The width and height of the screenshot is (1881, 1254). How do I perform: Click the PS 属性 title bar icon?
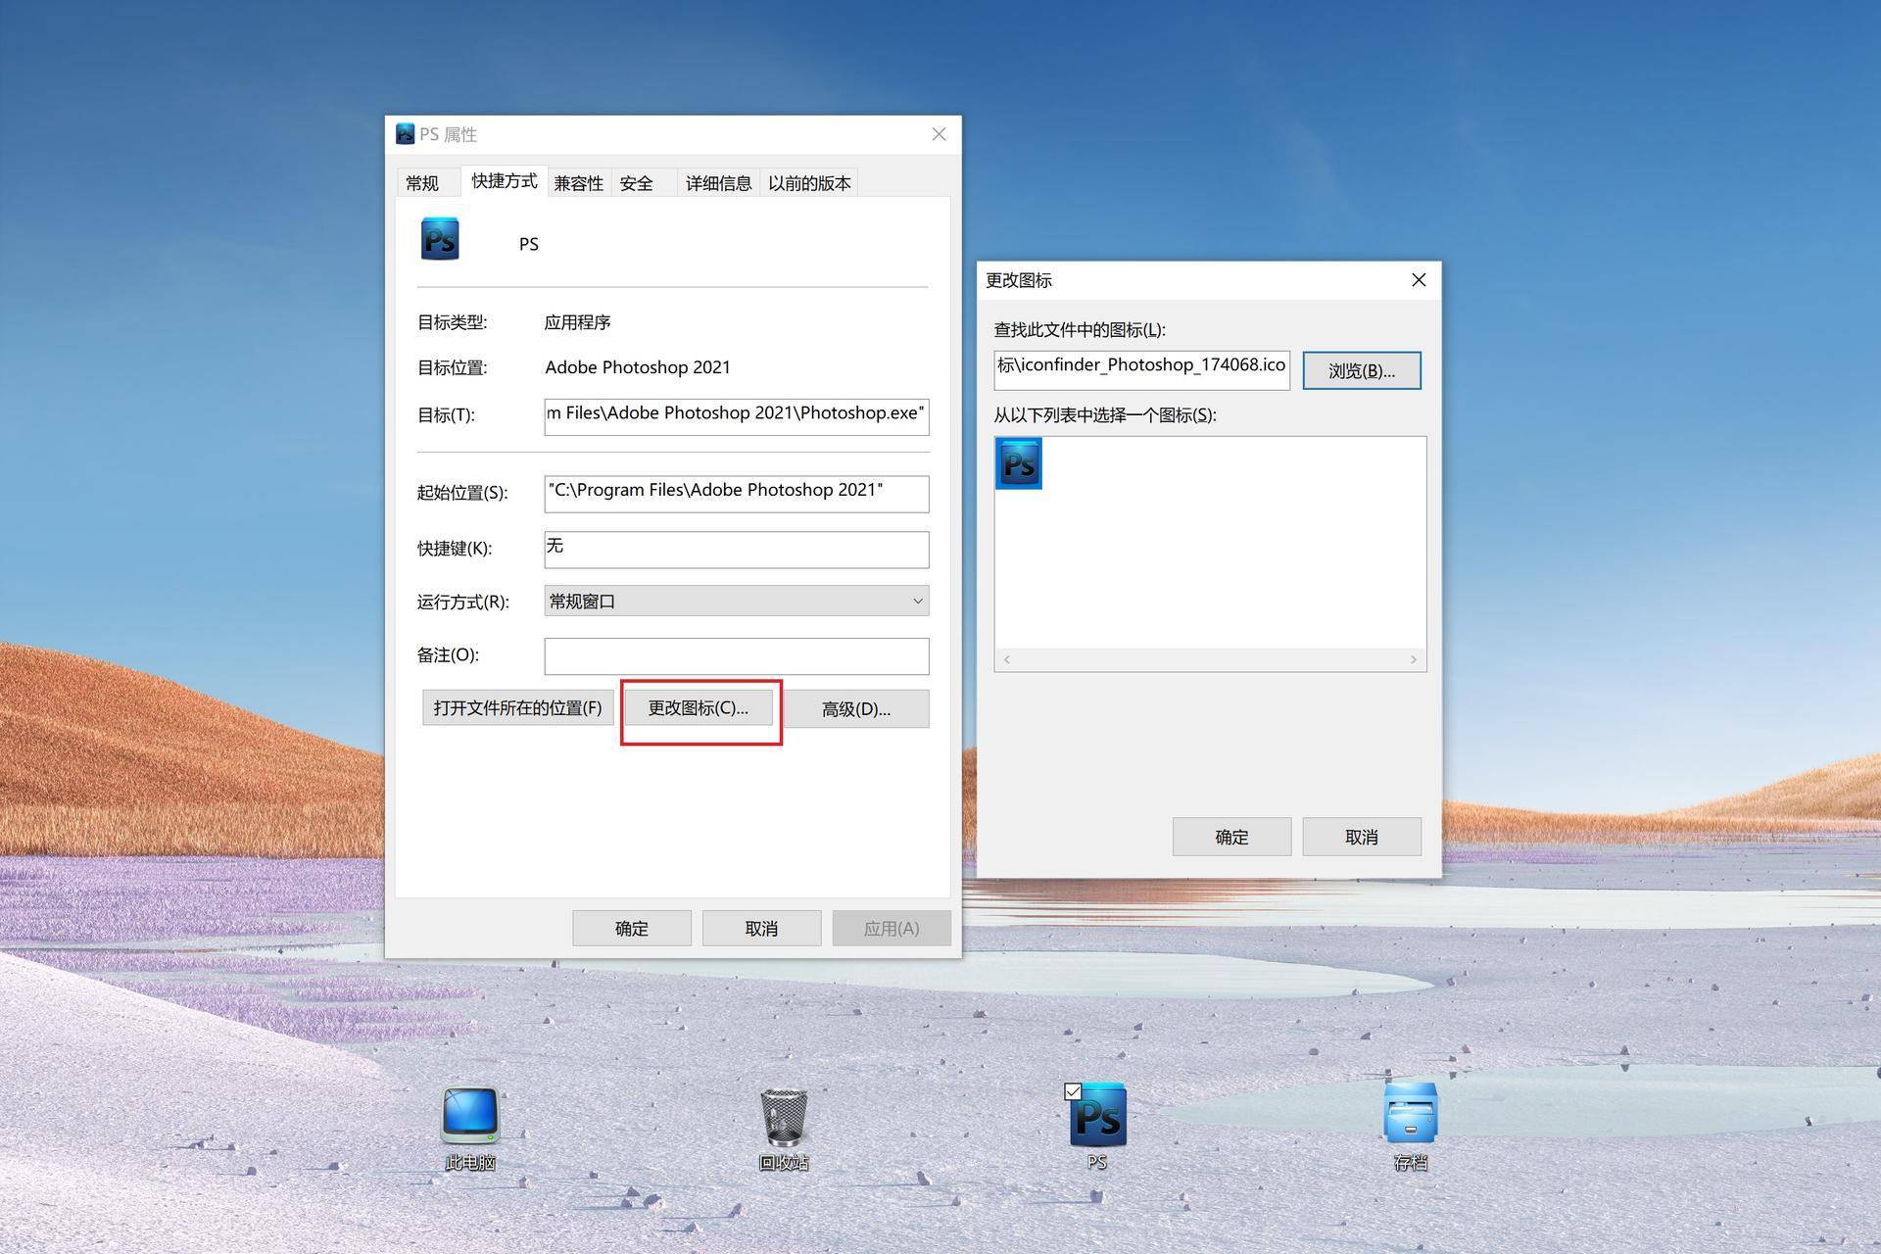click(405, 134)
